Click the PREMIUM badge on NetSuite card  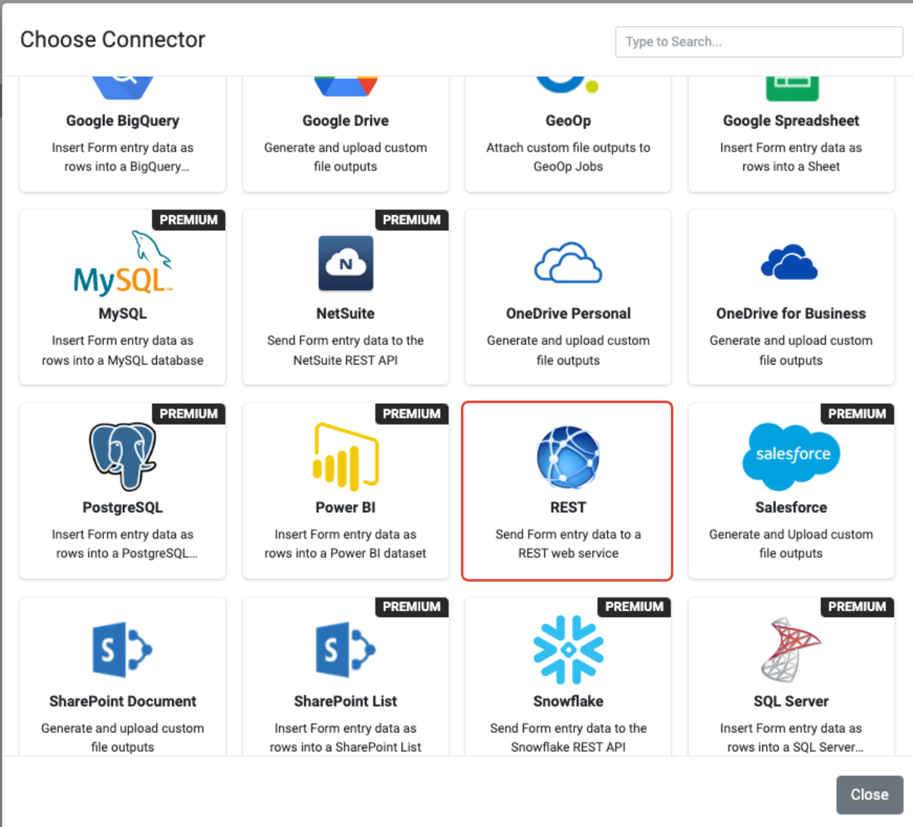click(x=412, y=220)
